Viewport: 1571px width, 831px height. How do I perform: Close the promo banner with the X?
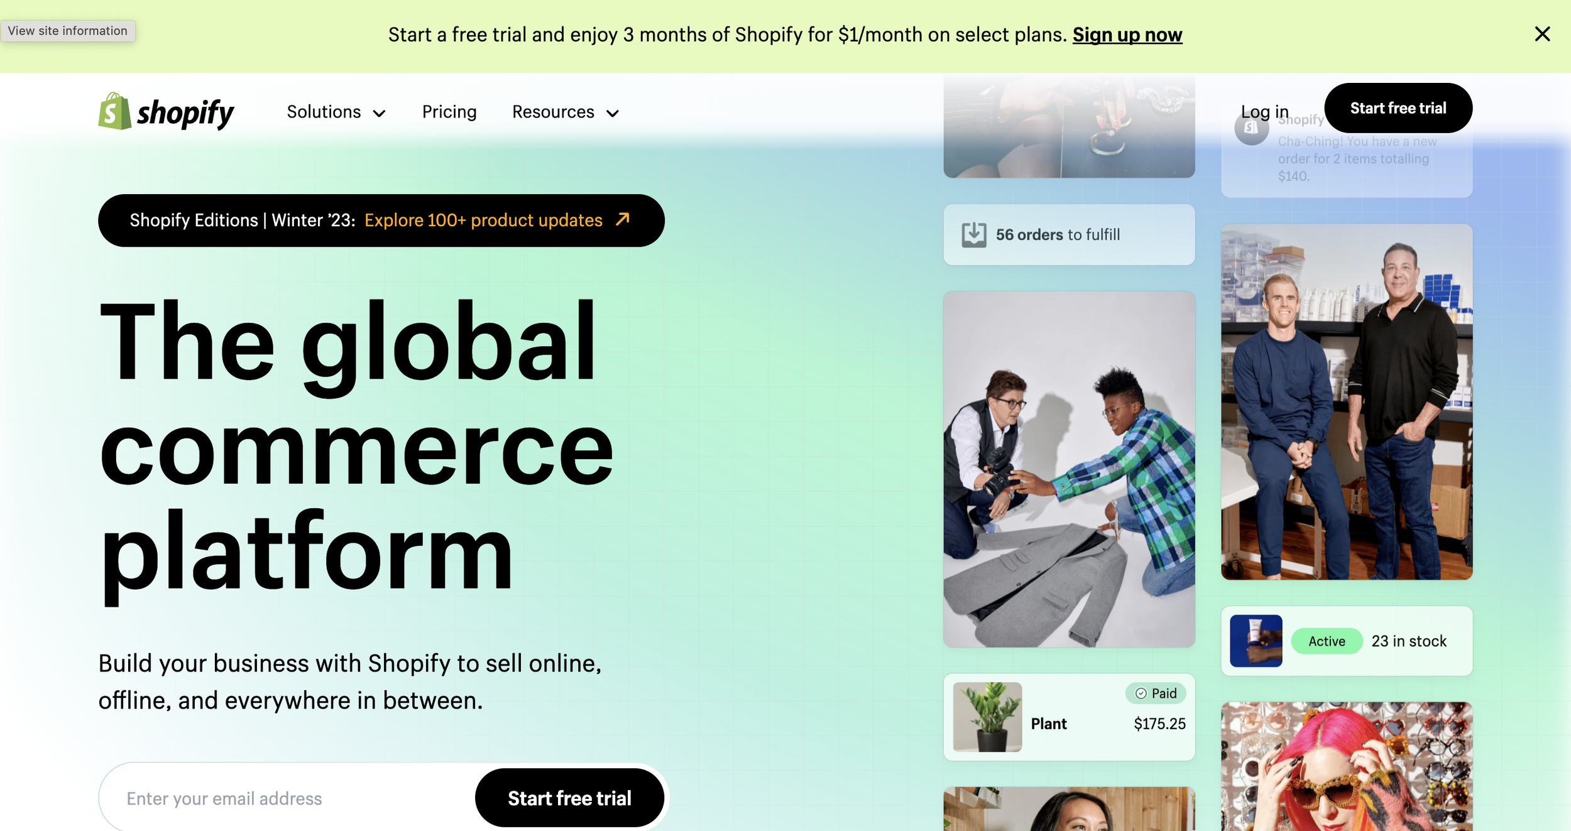1542,34
